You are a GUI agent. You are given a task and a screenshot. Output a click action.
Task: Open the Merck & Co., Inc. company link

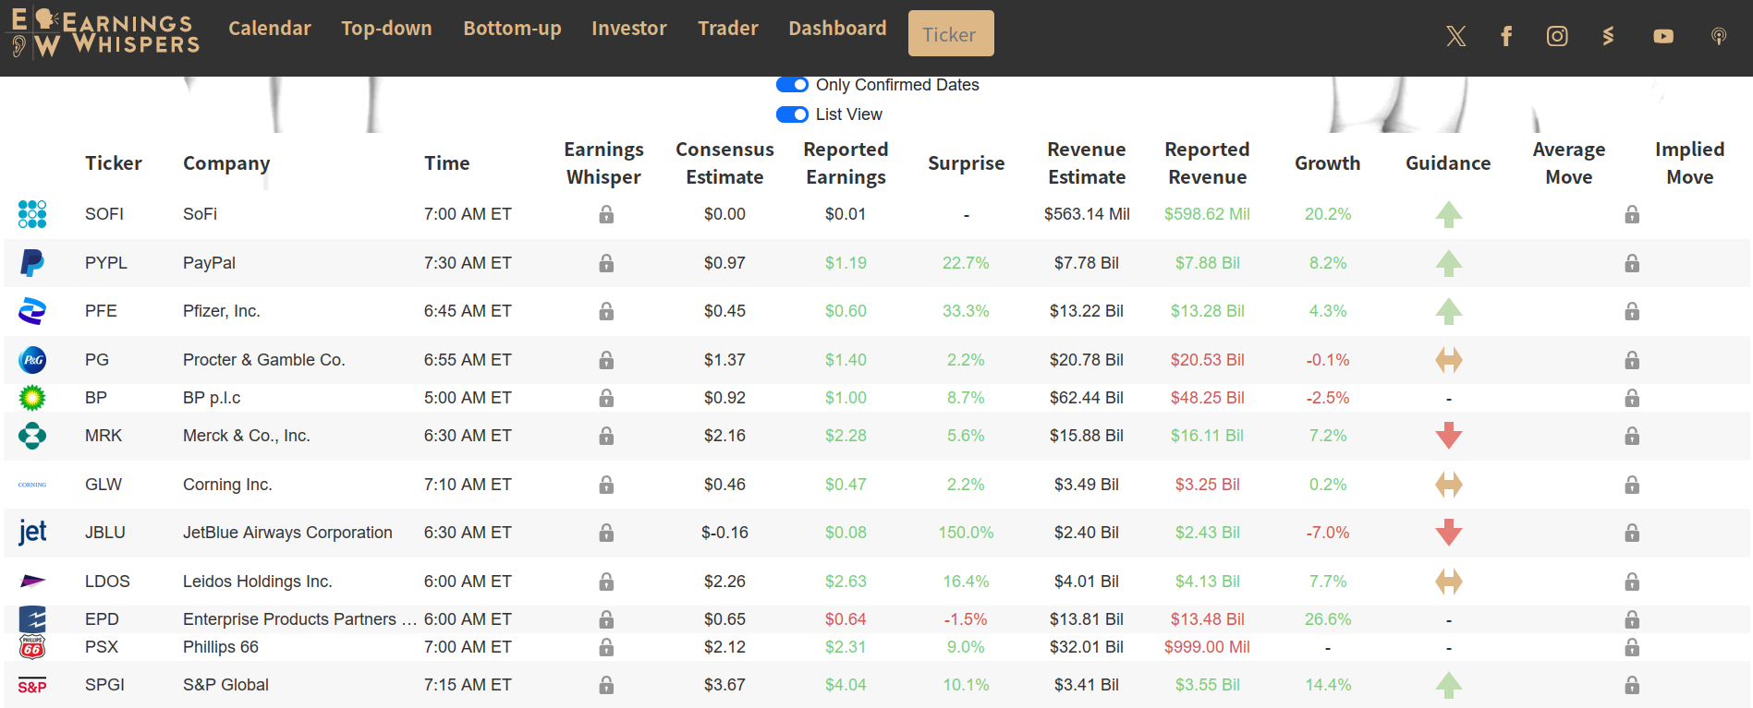point(246,436)
